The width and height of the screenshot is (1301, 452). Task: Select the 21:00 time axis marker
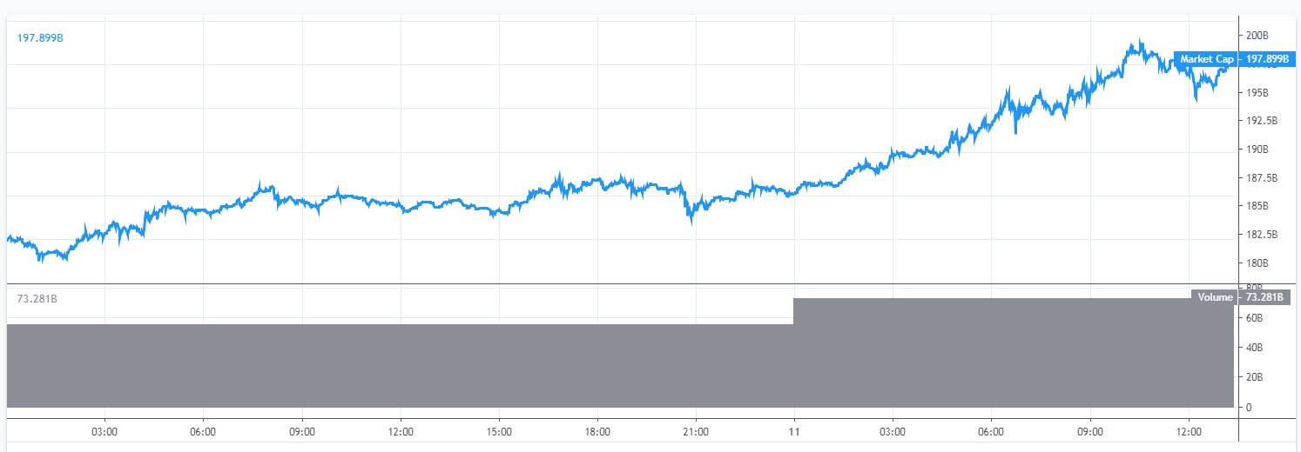(x=696, y=430)
